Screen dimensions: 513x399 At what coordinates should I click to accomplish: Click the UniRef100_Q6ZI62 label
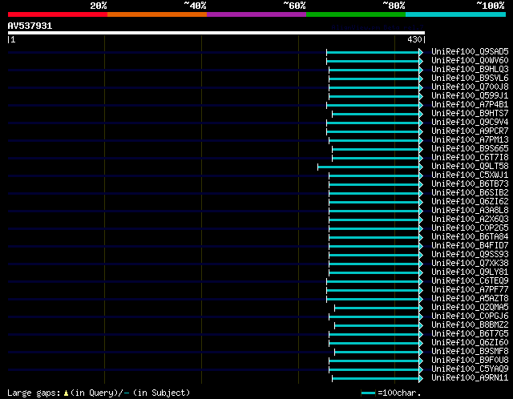tap(470, 202)
